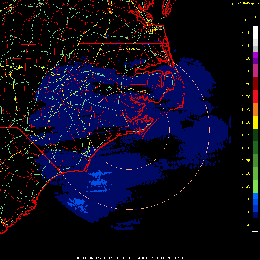Click the 6.00 legend value
The image size is (260, 260).
pos(246,45)
